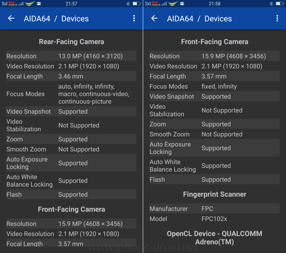Select rear camera Resolution 13.0 MP row
Screen dimensions: 286x253
(71, 56)
